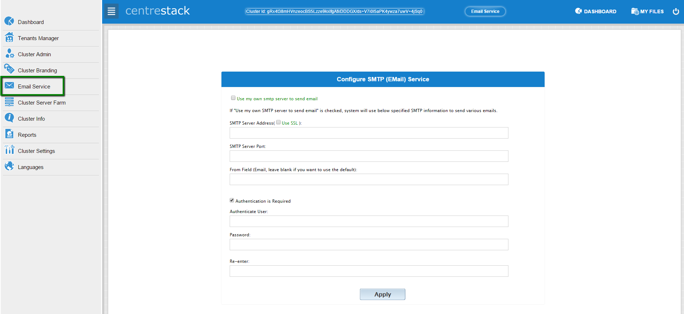Focus the Password field

[x=369, y=245]
